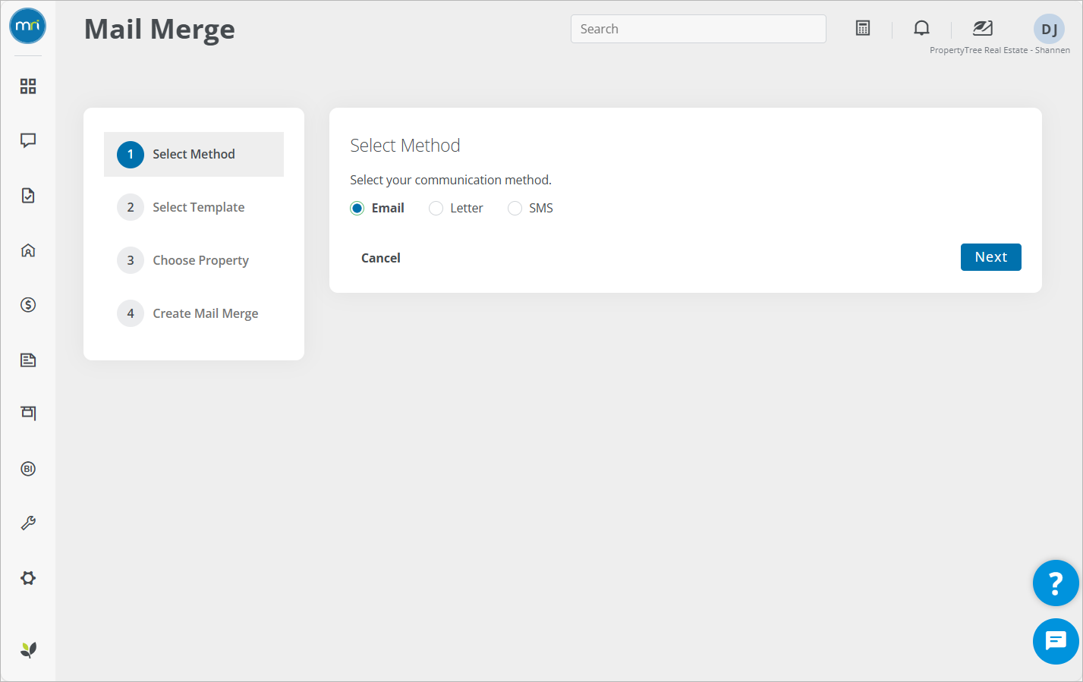1083x682 pixels.
Task: Open the live chat bubble button
Action: (1056, 642)
